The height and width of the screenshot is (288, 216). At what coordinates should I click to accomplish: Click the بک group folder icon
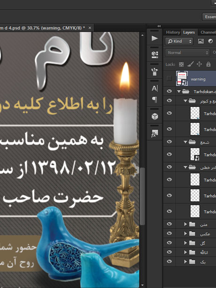pyautogui.click(x=192, y=261)
